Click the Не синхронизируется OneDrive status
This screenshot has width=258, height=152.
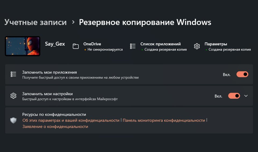point(105,50)
